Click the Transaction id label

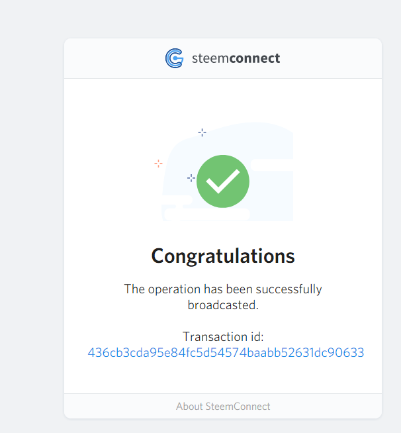pyautogui.click(x=223, y=336)
